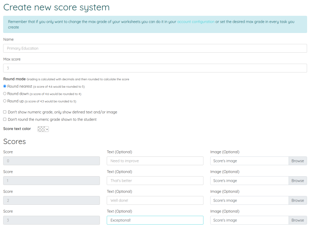Image resolution: width=310 pixels, height=228 pixels.
Task: Click Score's image field for score 3
Action: click(x=250, y=220)
